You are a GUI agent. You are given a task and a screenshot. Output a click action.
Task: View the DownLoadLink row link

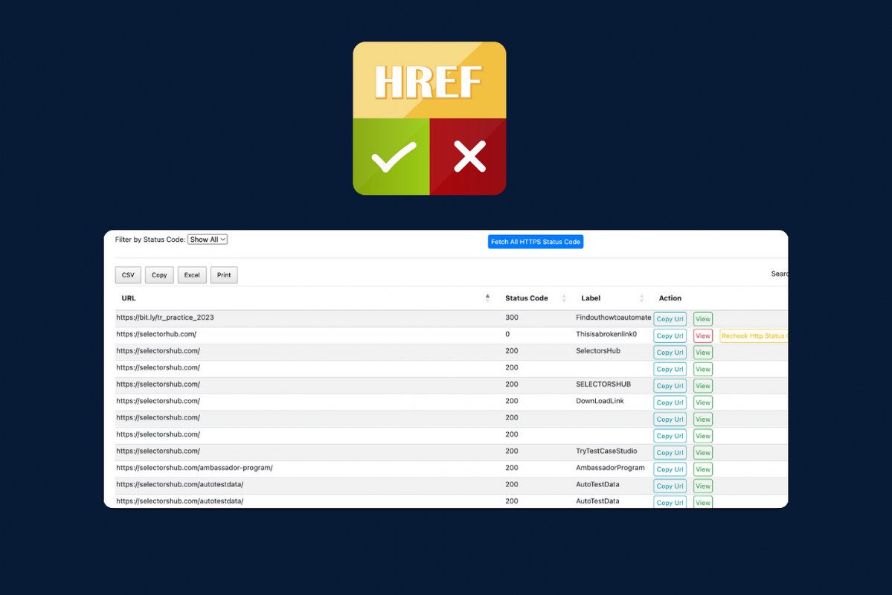703,402
